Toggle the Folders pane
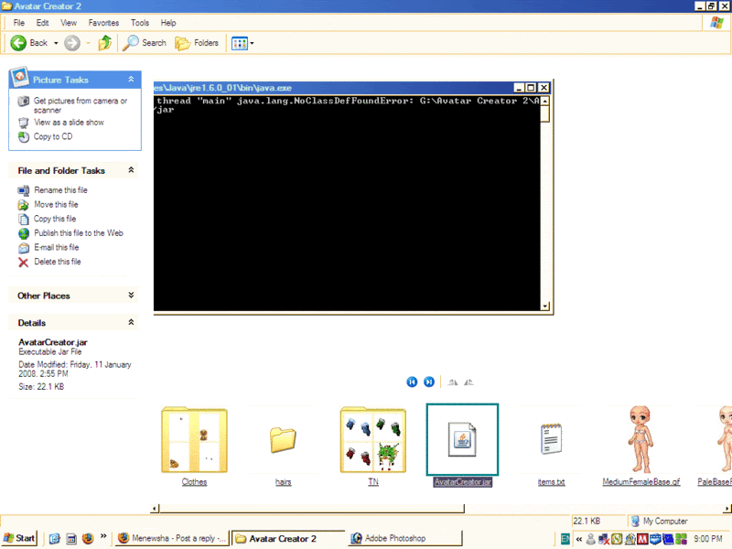732x549 pixels. 197,43
